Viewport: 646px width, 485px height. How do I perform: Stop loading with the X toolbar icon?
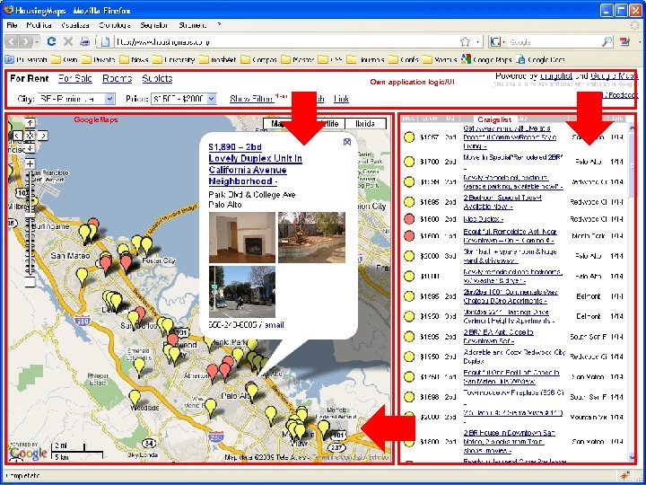point(68,41)
